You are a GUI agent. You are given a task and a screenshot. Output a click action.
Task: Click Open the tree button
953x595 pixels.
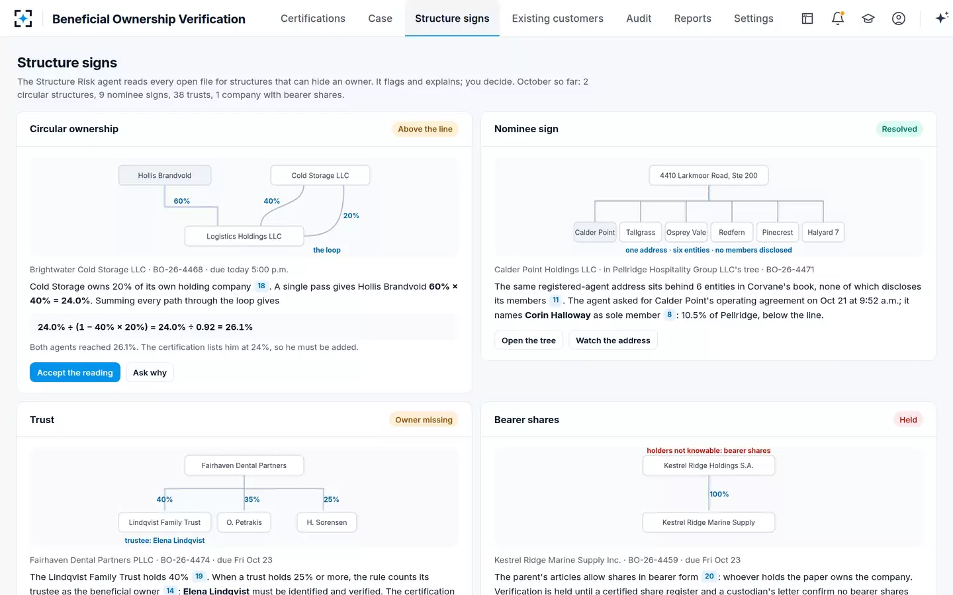tap(529, 340)
